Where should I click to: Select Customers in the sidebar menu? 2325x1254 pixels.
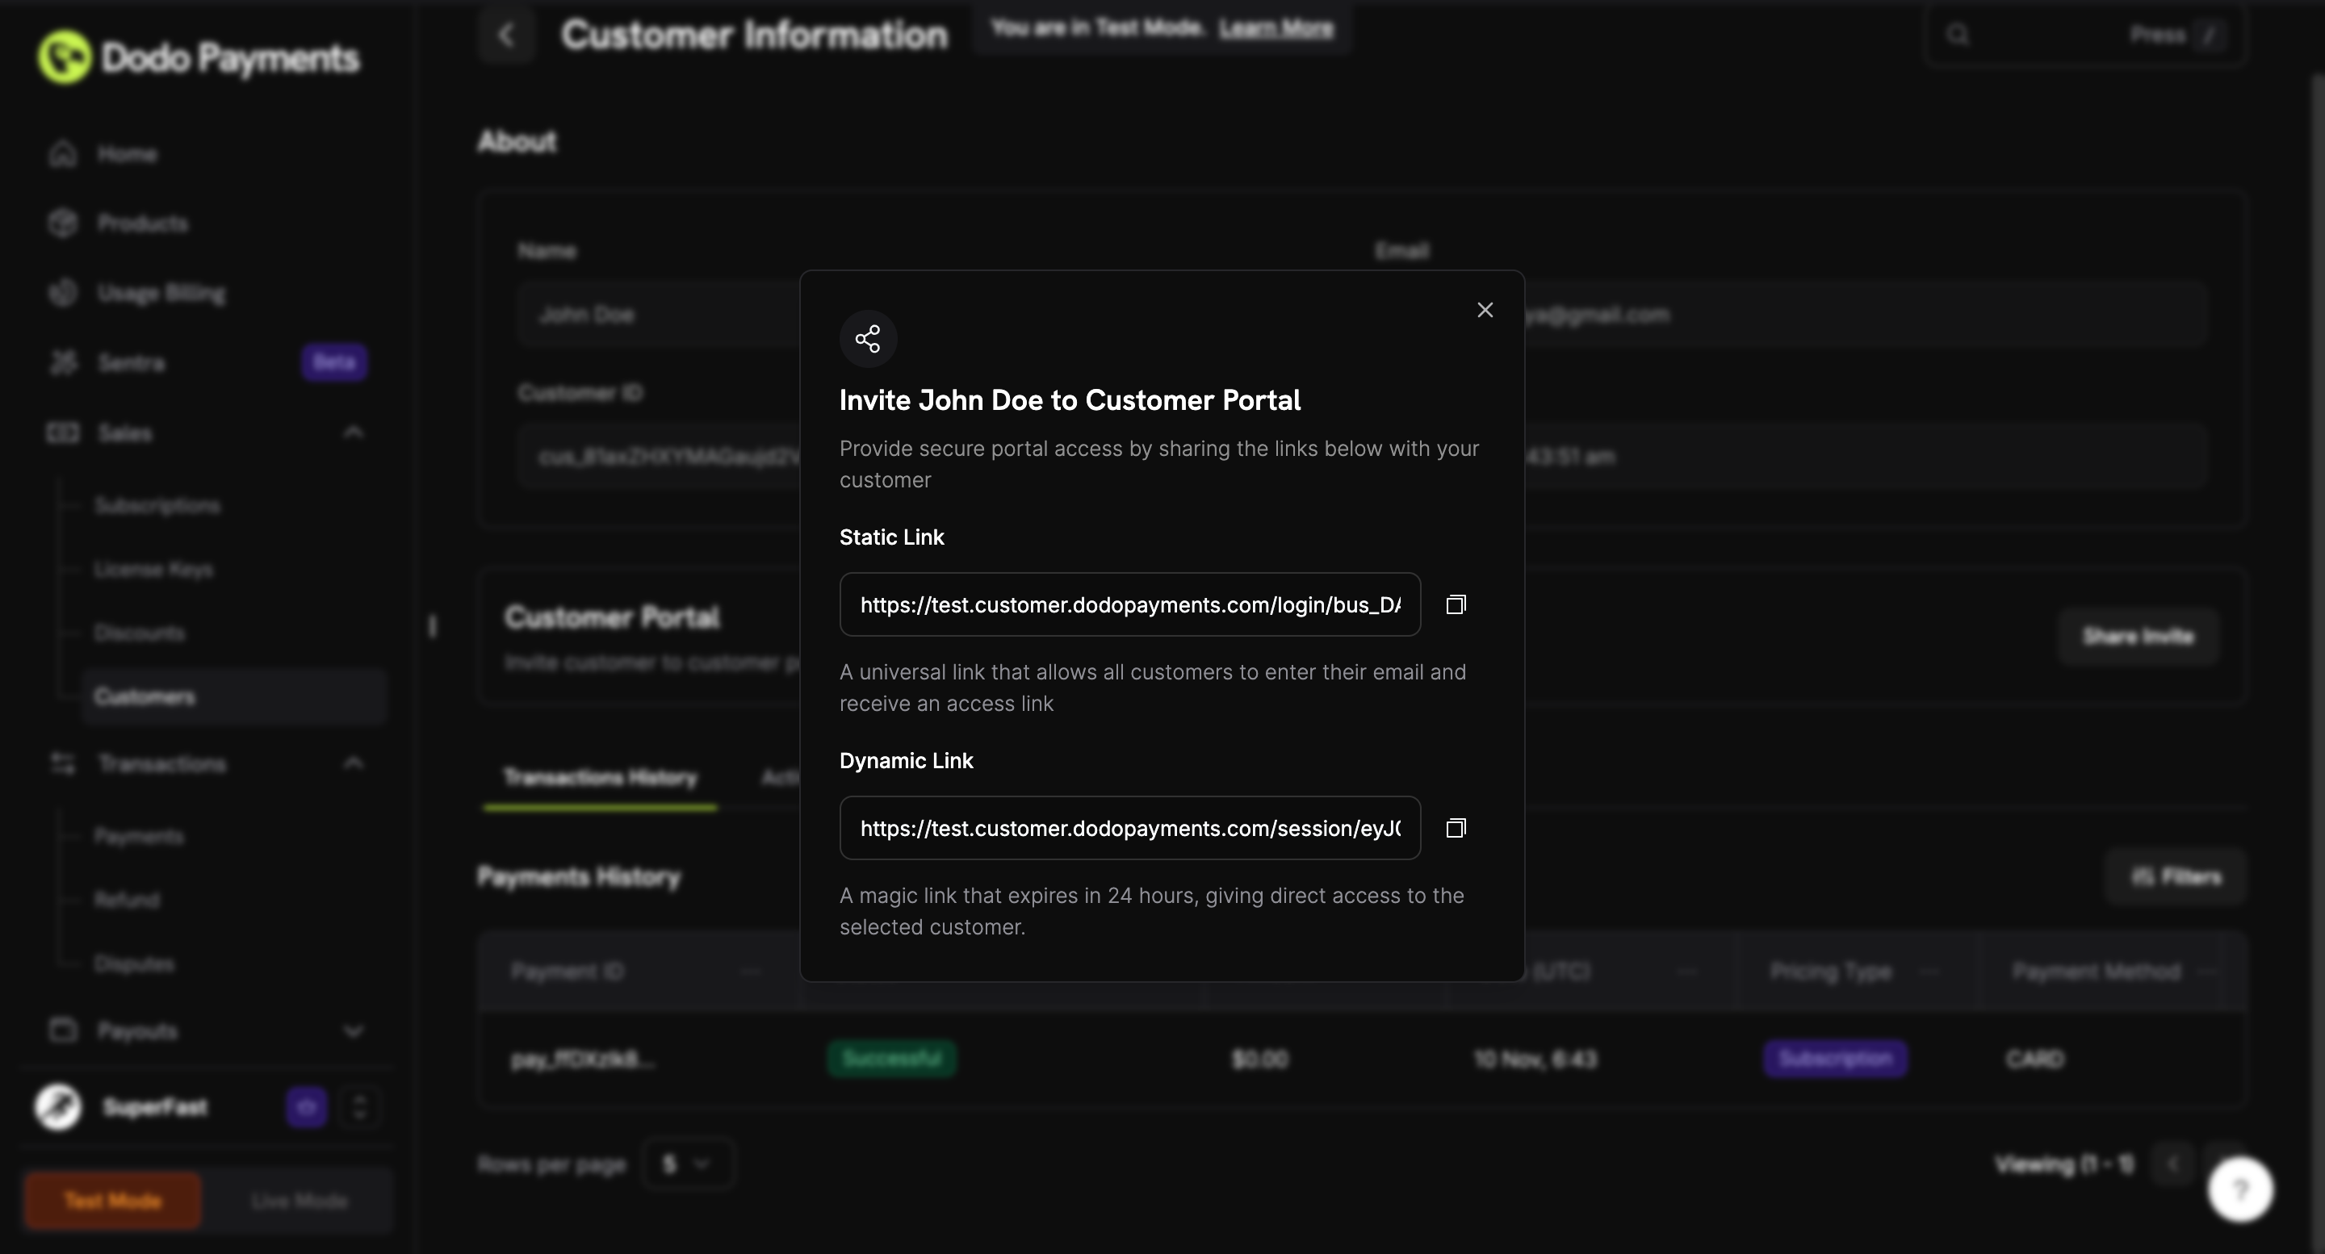145,696
